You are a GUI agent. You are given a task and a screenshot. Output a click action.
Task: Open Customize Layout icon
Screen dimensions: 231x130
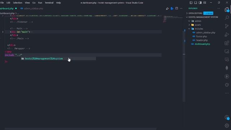pos(205,3)
